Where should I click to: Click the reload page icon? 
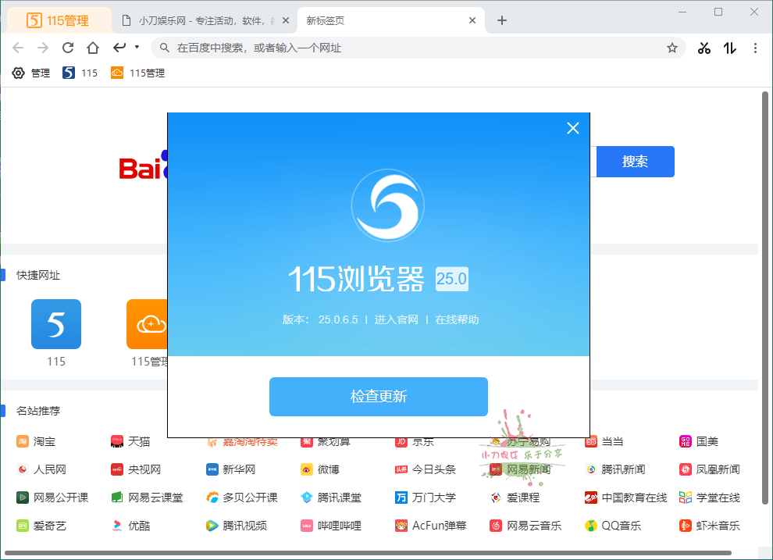[68, 48]
